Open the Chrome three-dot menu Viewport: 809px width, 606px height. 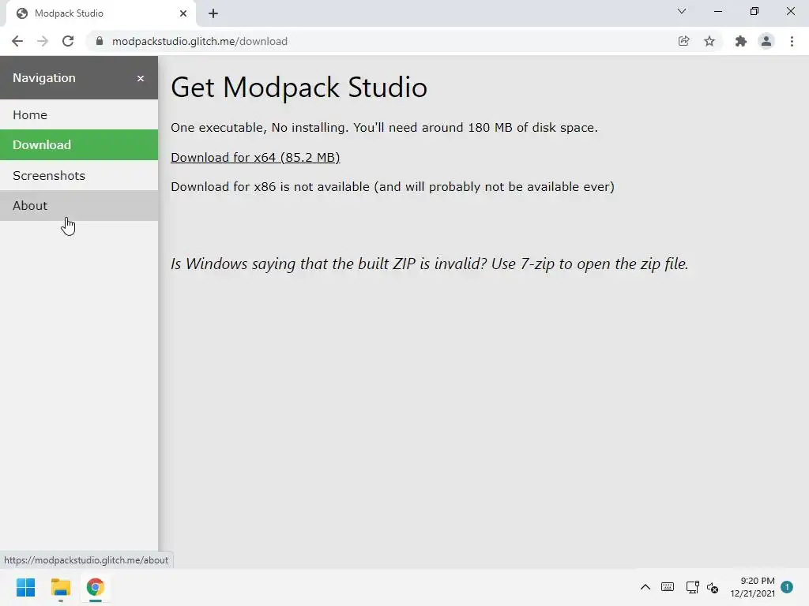point(792,41)
